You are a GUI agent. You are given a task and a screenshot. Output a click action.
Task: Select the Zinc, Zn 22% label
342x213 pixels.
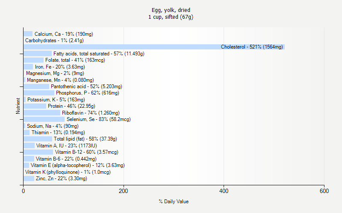(61, 178)
